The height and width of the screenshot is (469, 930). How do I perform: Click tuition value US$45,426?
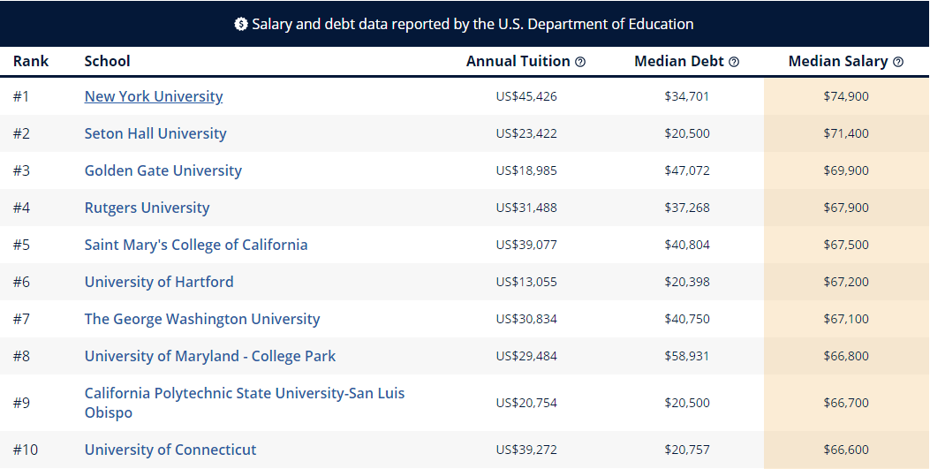[526, 96]
